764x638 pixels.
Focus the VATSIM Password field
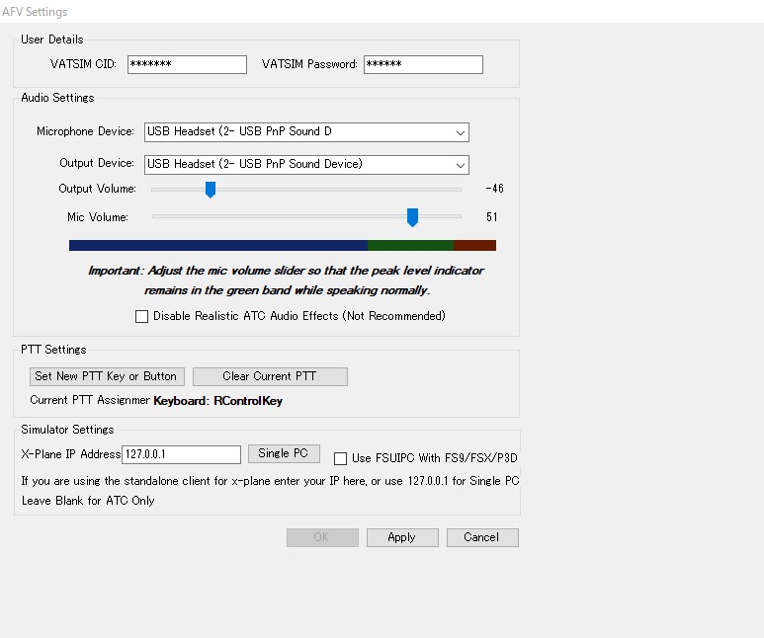(x=423, y=64)
